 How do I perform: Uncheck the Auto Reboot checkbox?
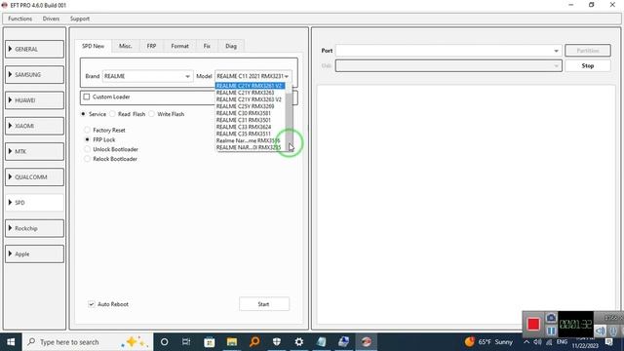point(91,304)
